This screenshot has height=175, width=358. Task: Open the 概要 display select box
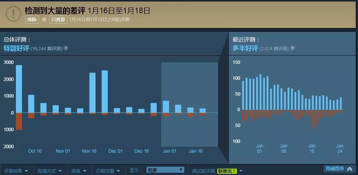[165, 170]
